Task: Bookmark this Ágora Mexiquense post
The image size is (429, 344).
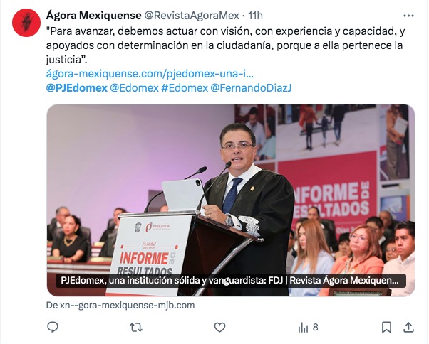Action: (x=386, y=328)
